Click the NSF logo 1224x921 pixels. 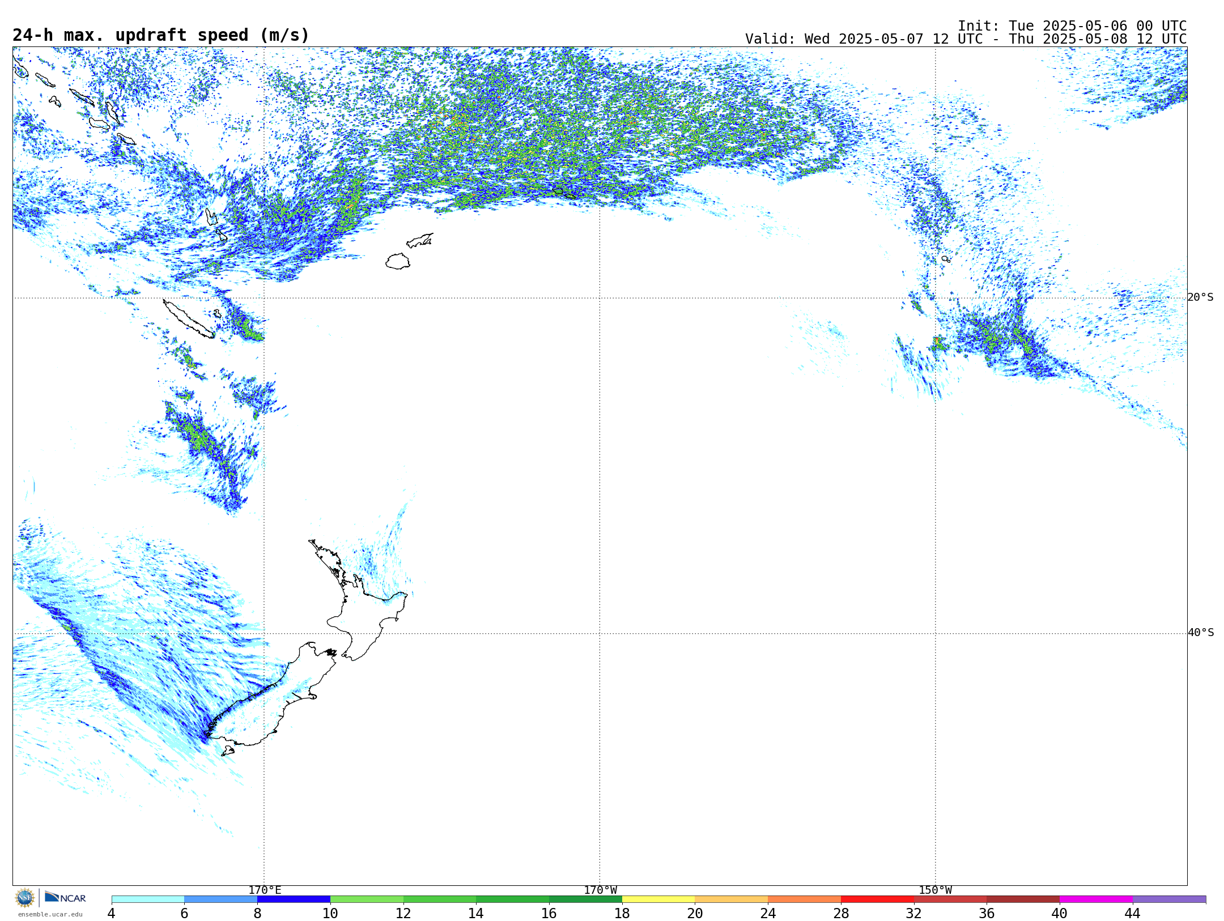25,898
